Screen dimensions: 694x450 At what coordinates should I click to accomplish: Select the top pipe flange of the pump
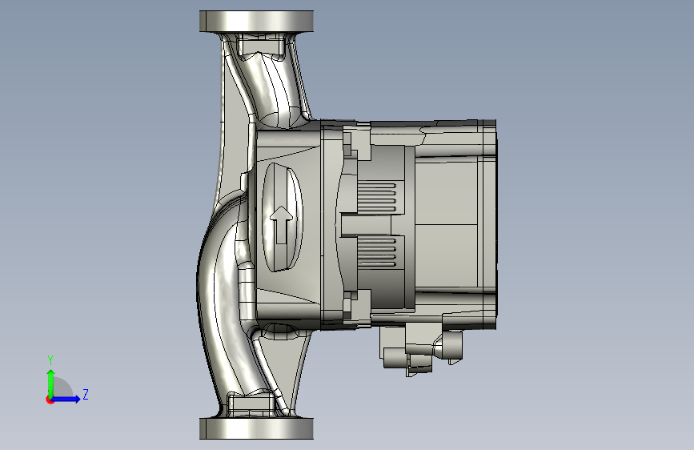256,22
